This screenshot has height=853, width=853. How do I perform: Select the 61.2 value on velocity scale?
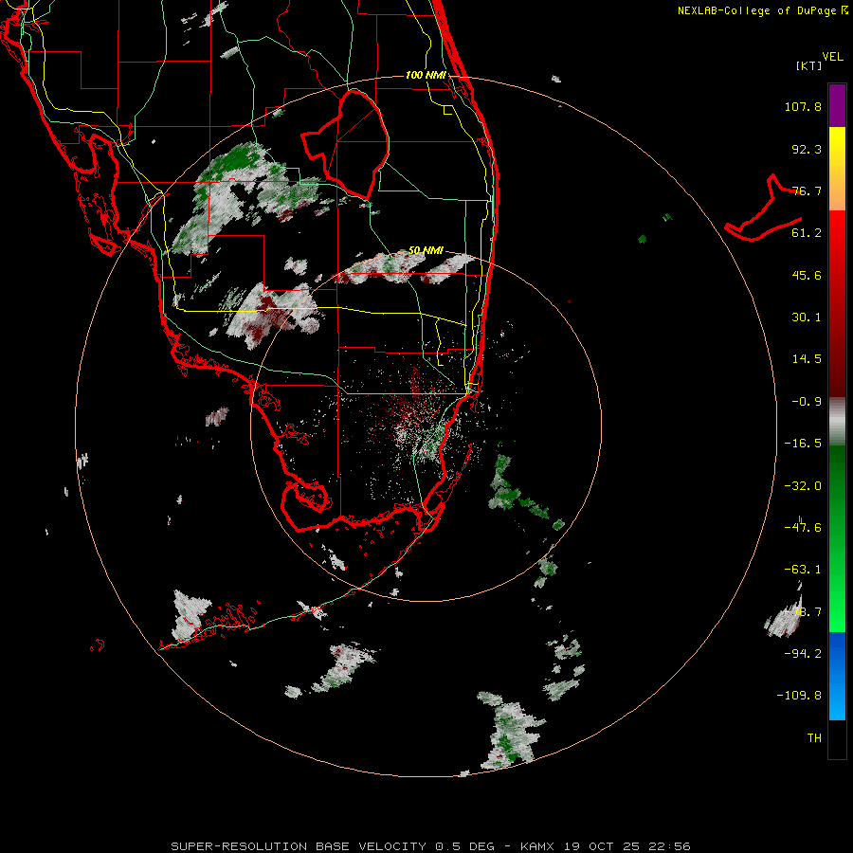(x=807, y=233)
